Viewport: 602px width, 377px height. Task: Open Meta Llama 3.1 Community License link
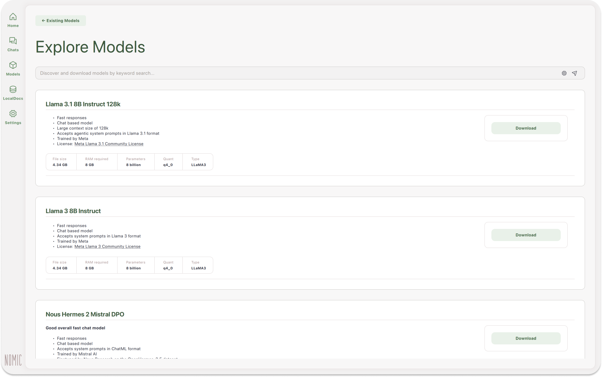coord(109,144)
